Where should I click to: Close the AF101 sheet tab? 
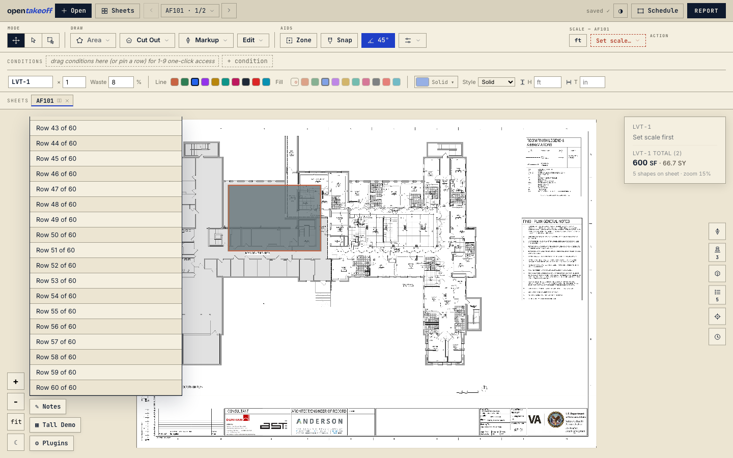[67, 101]
